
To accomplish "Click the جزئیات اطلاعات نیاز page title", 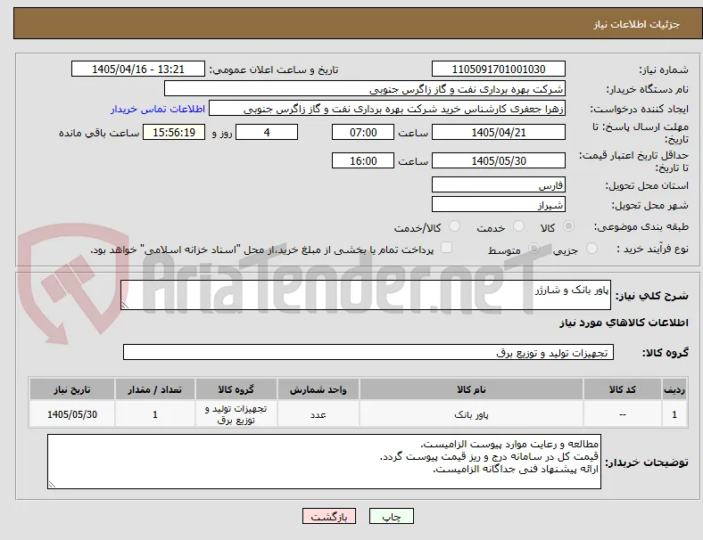I will tap(637, 24).
